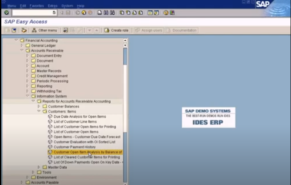Select the Withholding Tax folder
291x185 pixels.
click(x=49, y=91)
